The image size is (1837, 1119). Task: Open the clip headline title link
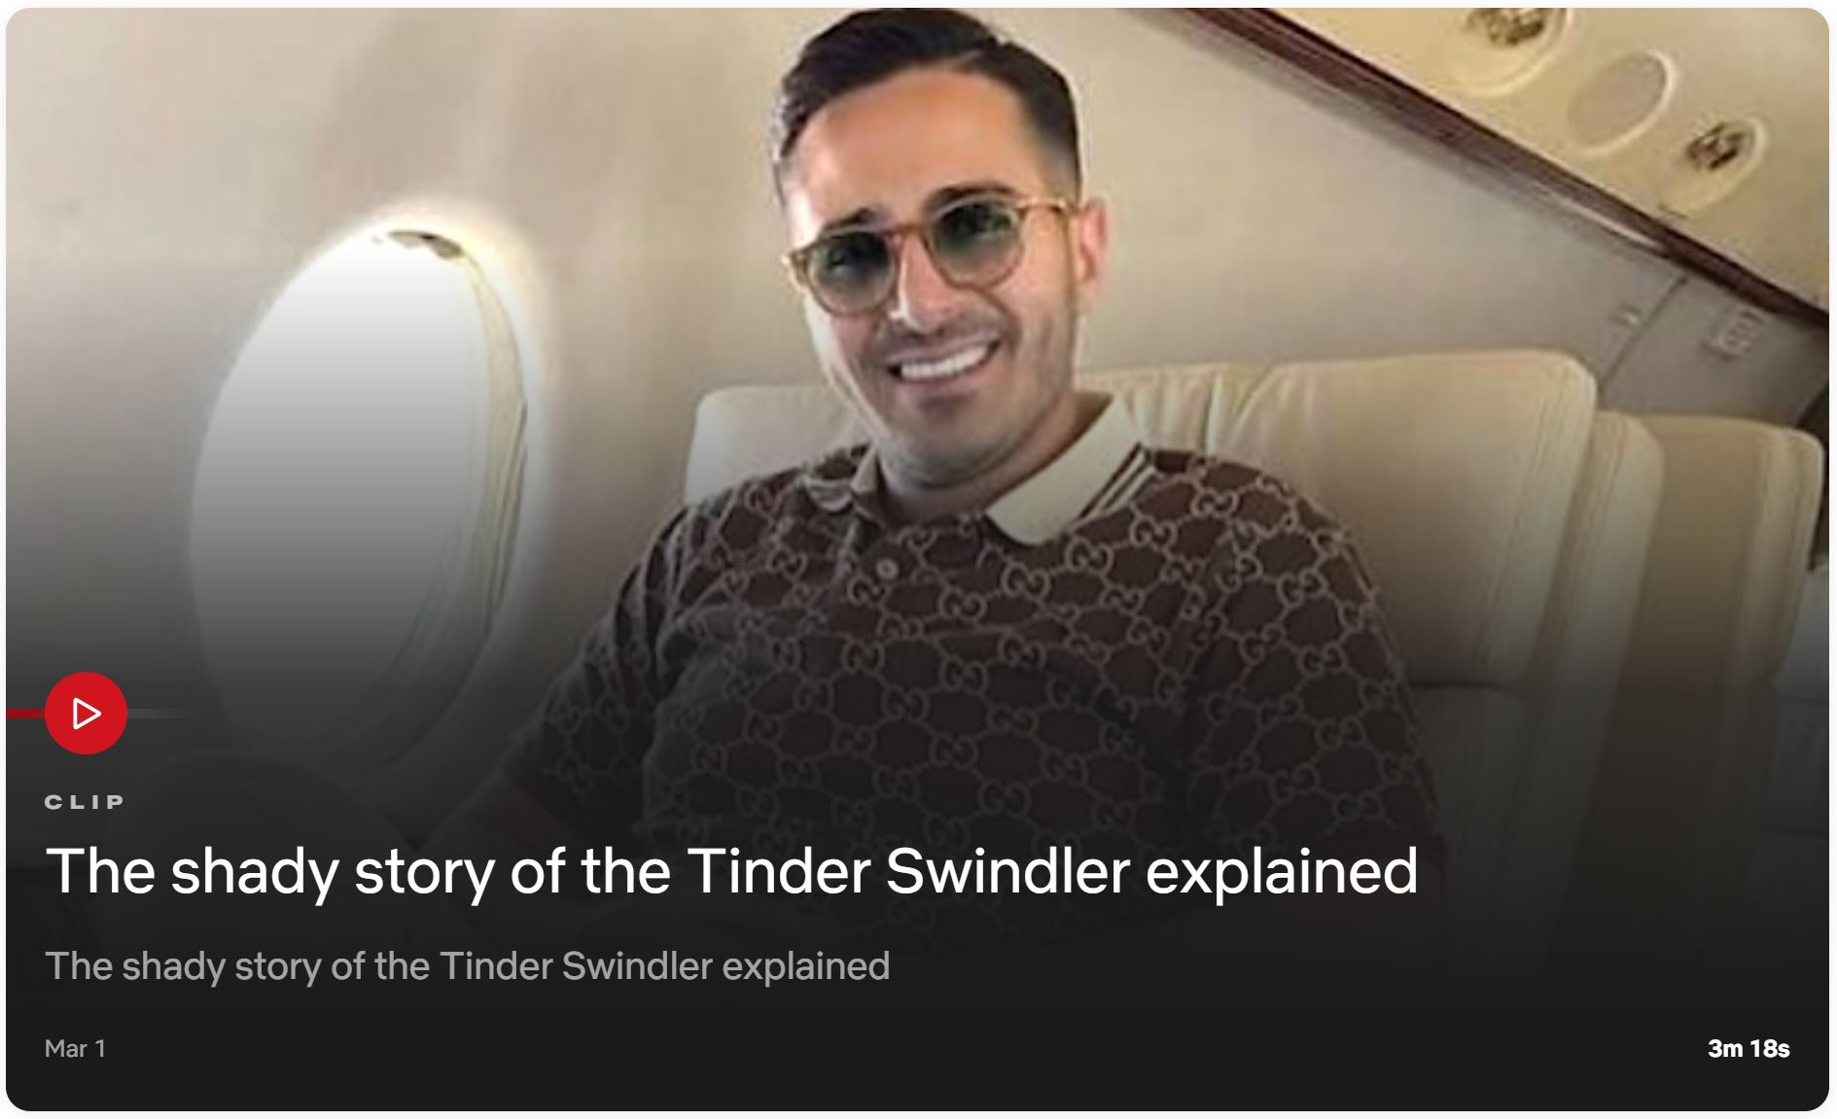731,870
